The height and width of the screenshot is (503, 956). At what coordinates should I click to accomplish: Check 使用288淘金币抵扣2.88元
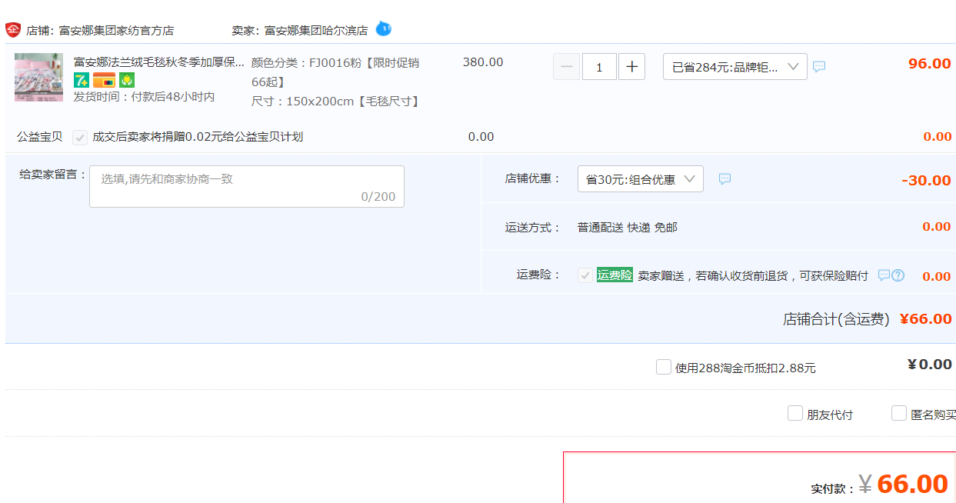pyautogui.click(x=664, y=367)
